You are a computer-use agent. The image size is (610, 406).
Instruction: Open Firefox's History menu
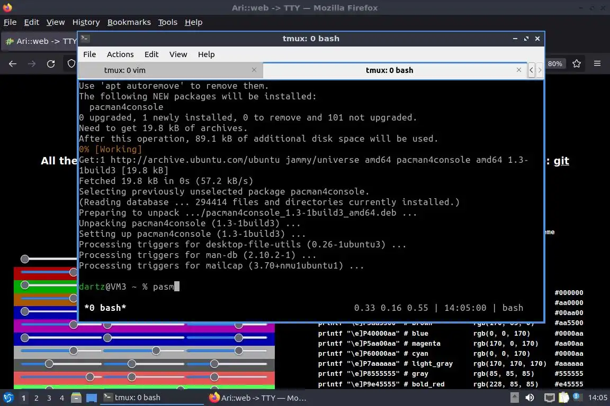86,22
